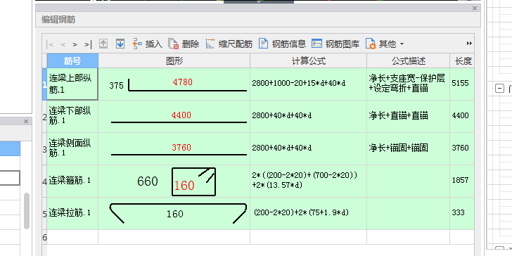The image size is (512, 256).
Task: Select cell 连梁箍筋.1
Action: point(72,181)
